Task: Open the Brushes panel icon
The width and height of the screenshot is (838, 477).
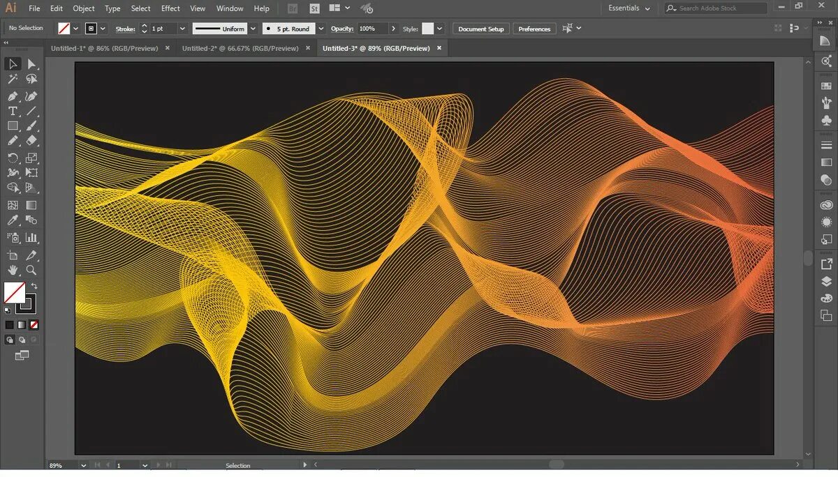Action: click(x=827, y=103)
